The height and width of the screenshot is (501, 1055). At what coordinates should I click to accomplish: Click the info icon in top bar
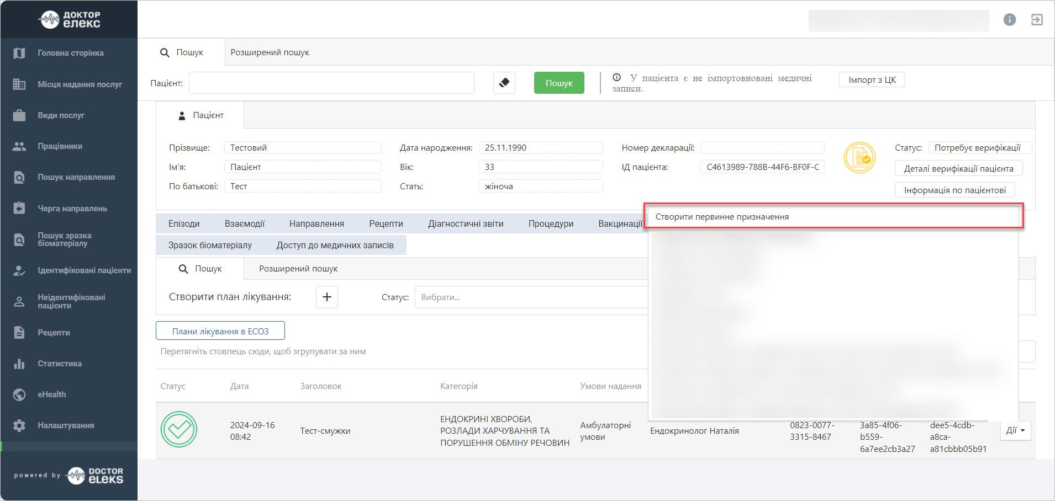(x=1010, y=20)
